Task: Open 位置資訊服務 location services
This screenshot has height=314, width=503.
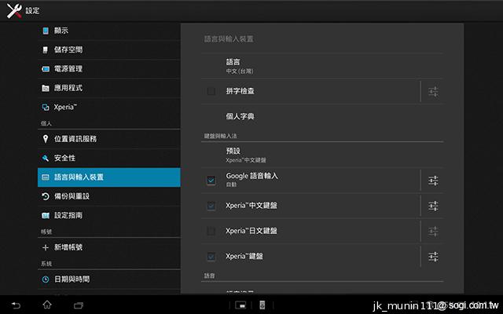Action: pos(109,139)
